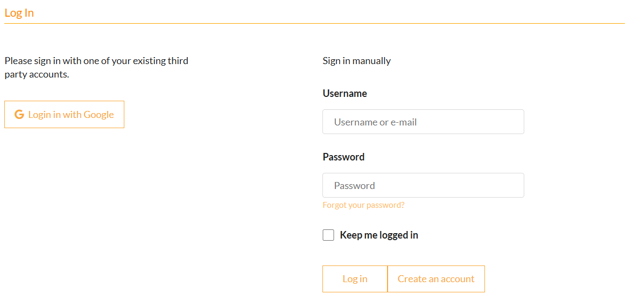The height and width of the screenshot is (301, 633).
Task: Click the "Sign in manually" text
Action: (356, 61)
